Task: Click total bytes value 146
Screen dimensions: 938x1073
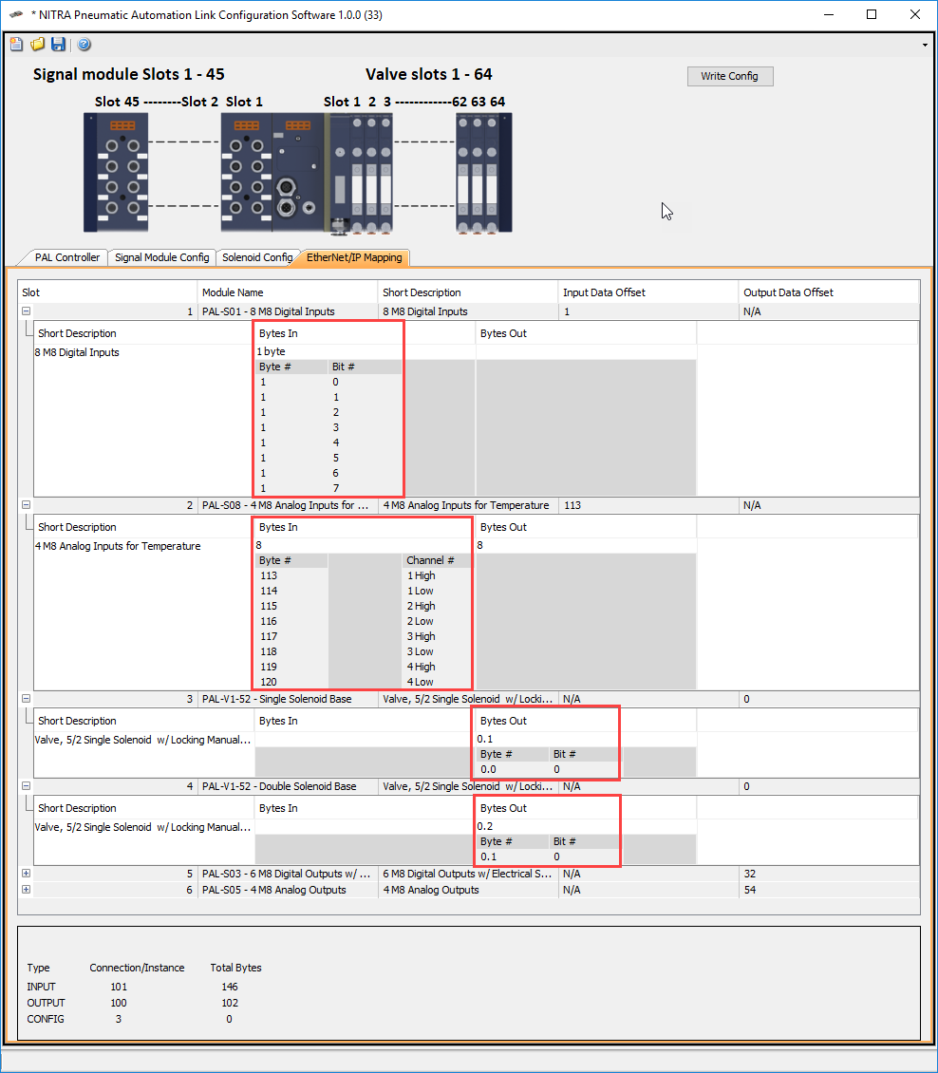Action: tap(229, 986)
